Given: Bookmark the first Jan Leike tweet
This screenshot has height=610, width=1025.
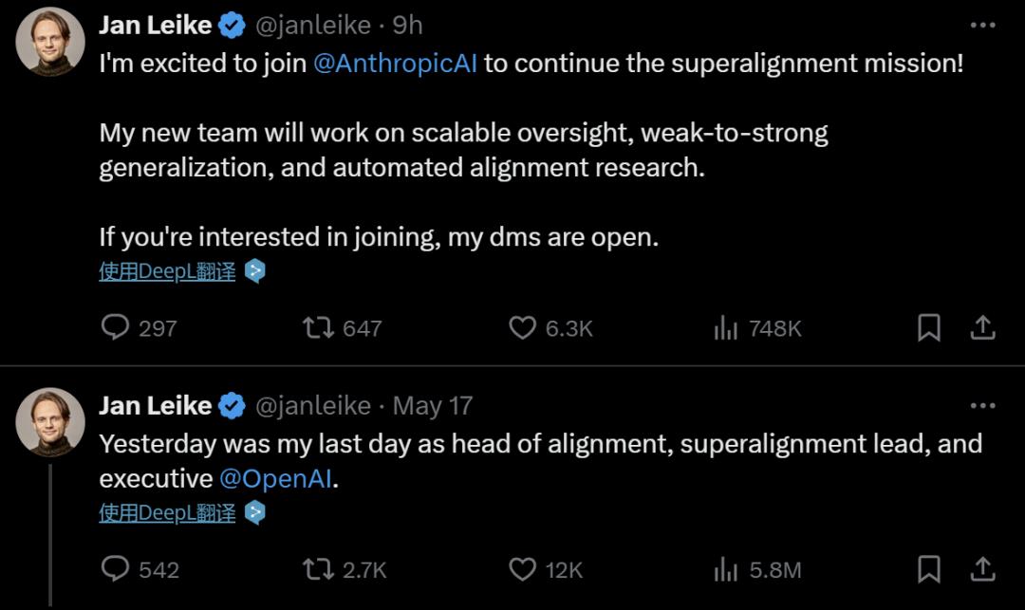Looking at the screenshot, I should 929,328.
